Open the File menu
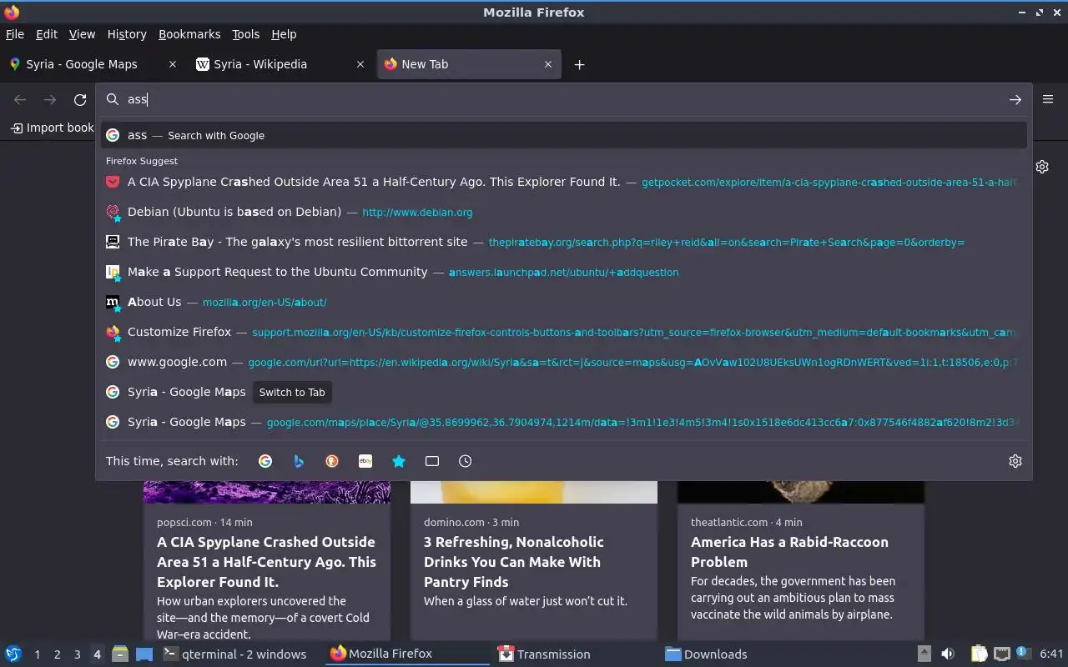The height and width of the screenshot is (667, 1068). (x=15, y=34)
